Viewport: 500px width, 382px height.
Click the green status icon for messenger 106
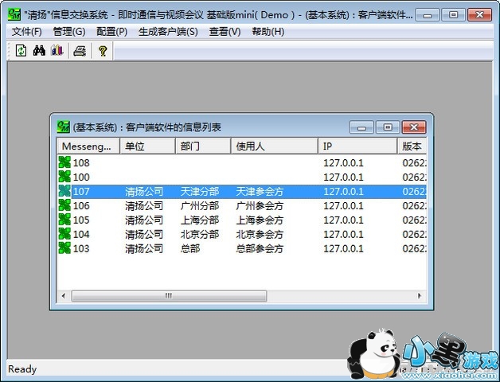pos(64,205)
